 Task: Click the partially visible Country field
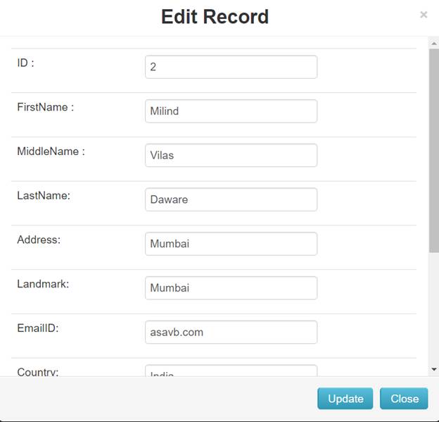pyautogui.click(x=231, y=371)
